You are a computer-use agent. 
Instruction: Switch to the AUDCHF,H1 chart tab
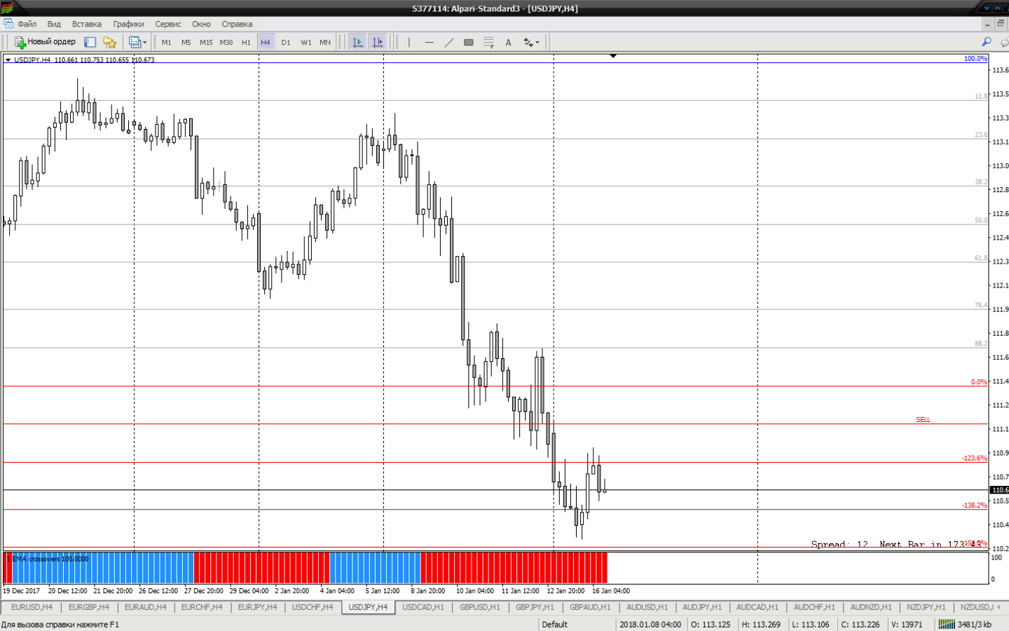click(814, 607)
